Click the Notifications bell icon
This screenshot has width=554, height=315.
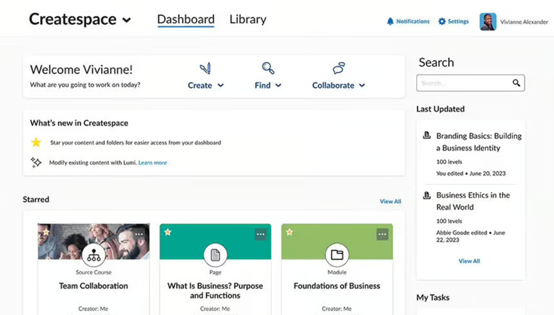point(390,21)
